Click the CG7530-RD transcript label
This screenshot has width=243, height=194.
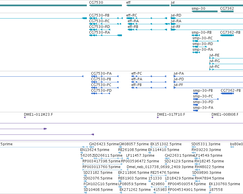pos(99,27)
